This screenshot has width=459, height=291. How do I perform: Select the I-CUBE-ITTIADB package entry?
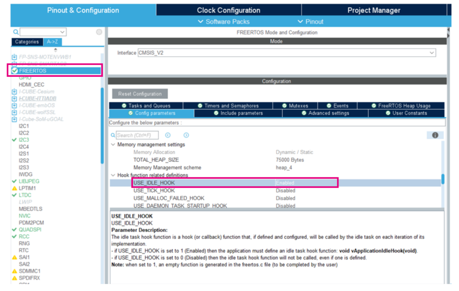point(37,99)
